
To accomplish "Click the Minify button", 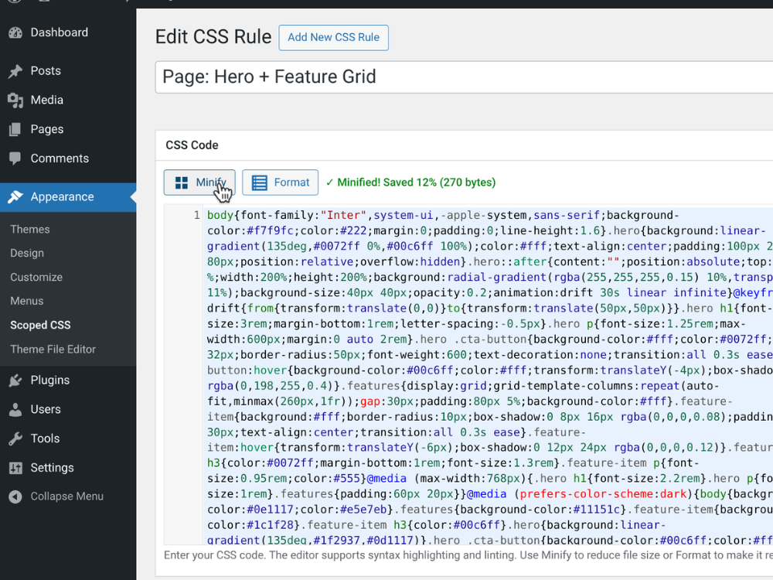I will pyautogui.click(x=199, y=183).
